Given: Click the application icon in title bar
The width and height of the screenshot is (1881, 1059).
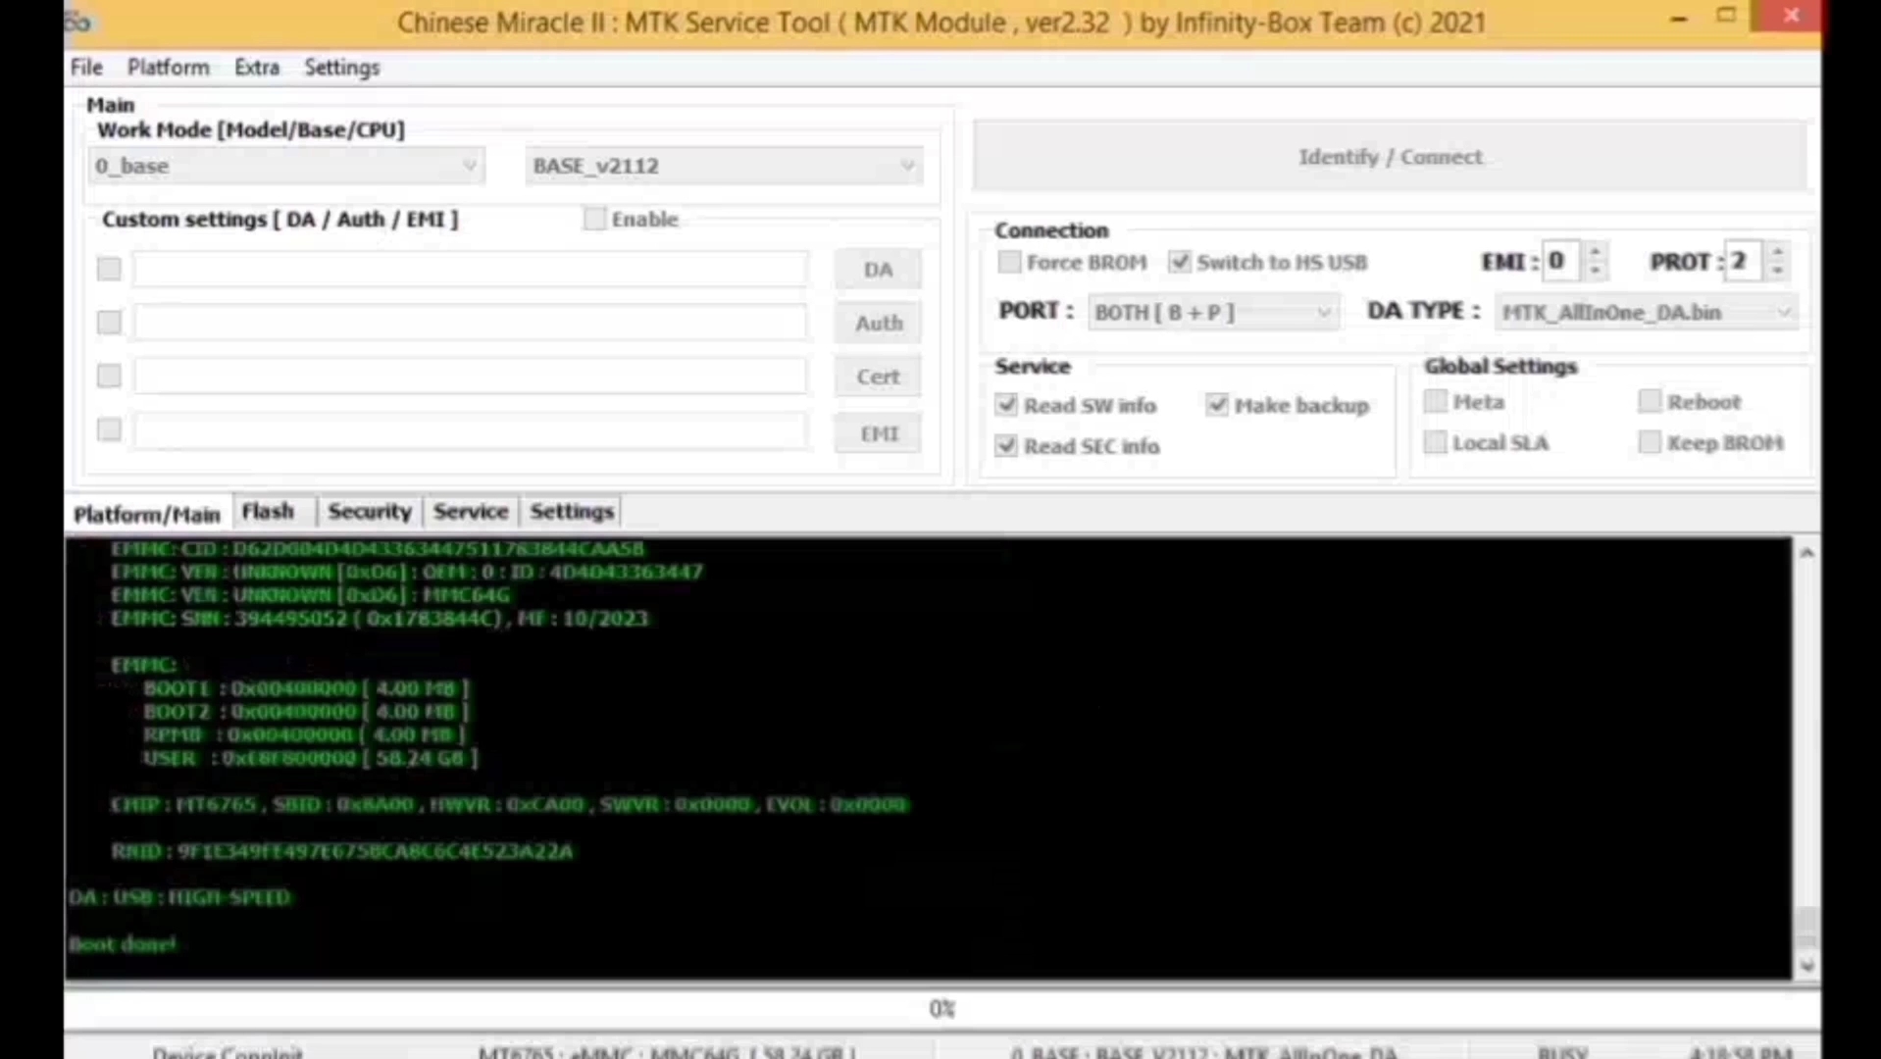Looking at the screenshot, I should click(77, 22).
